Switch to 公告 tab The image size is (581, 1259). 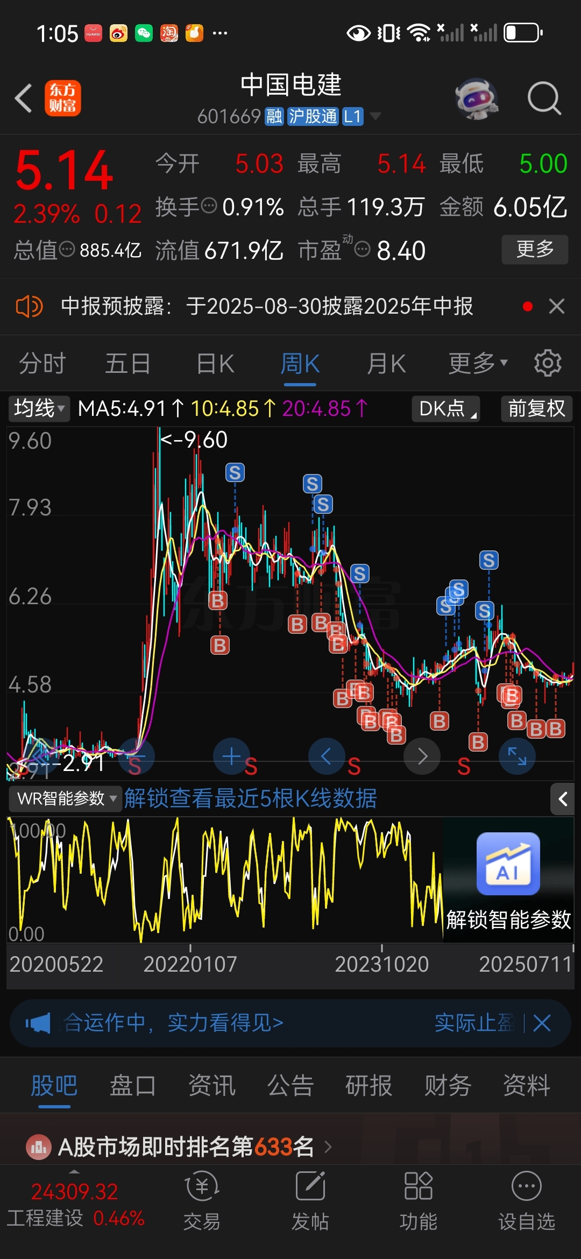(290, 1085)
